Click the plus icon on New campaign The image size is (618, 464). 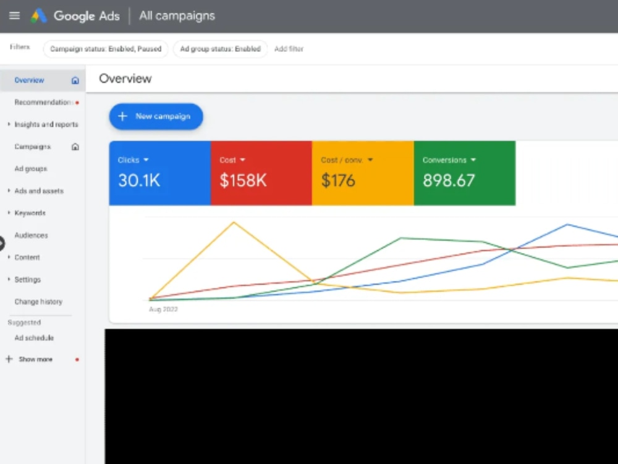click(x=122, y=116)
